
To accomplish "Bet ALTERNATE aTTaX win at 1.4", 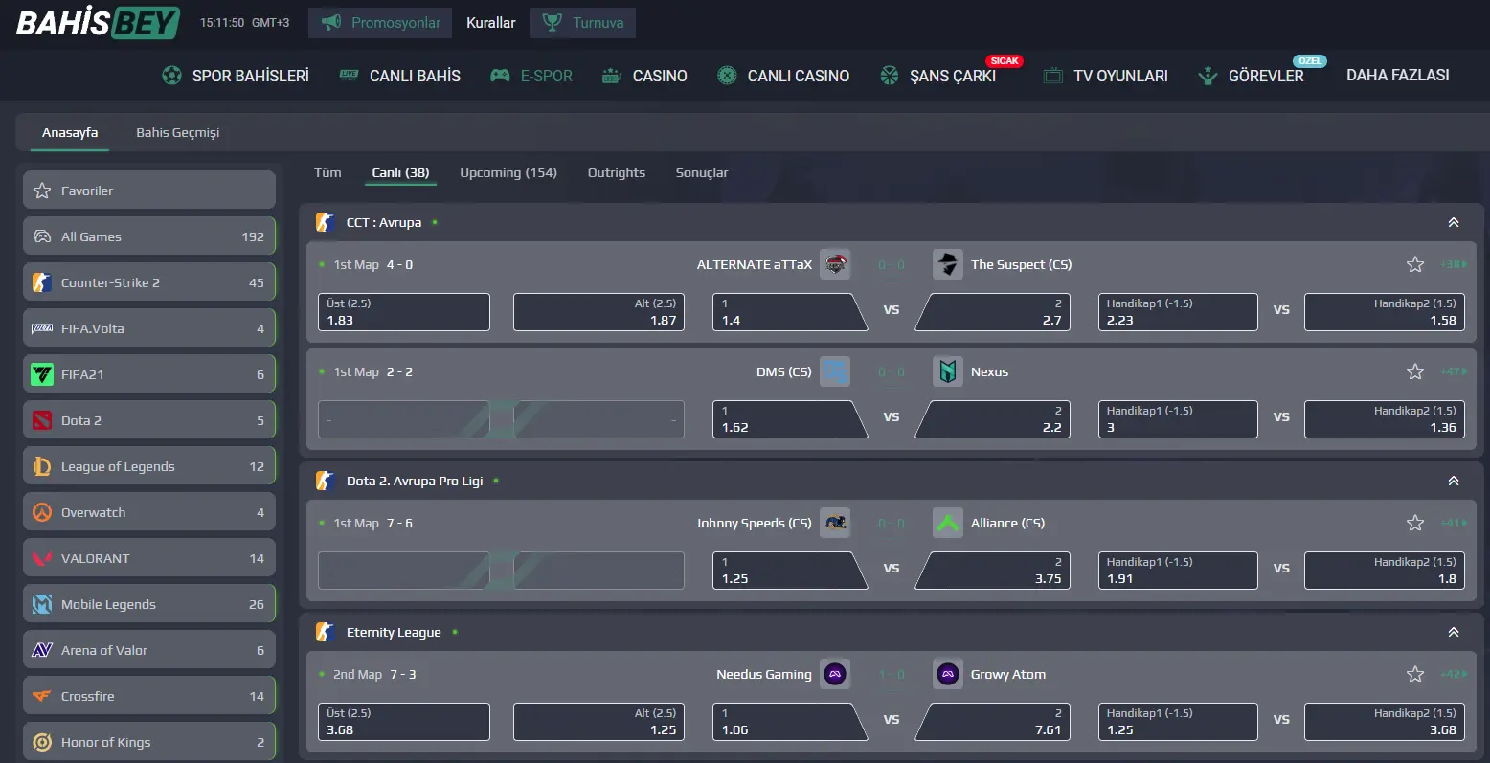I will [x=790, y=312].
